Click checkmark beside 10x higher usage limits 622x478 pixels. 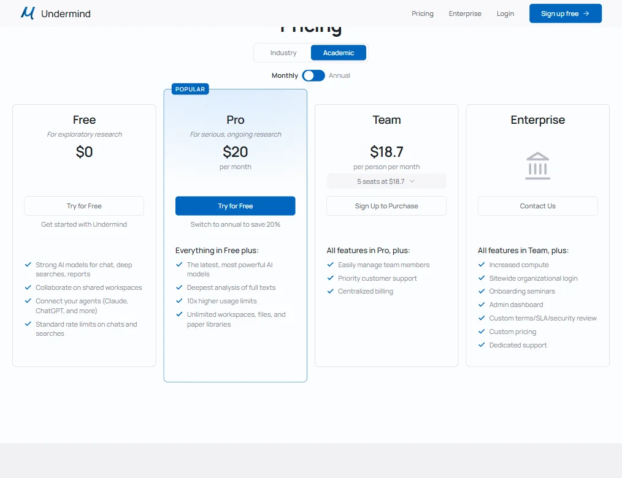pyautogui.click(x=179, y=301)
